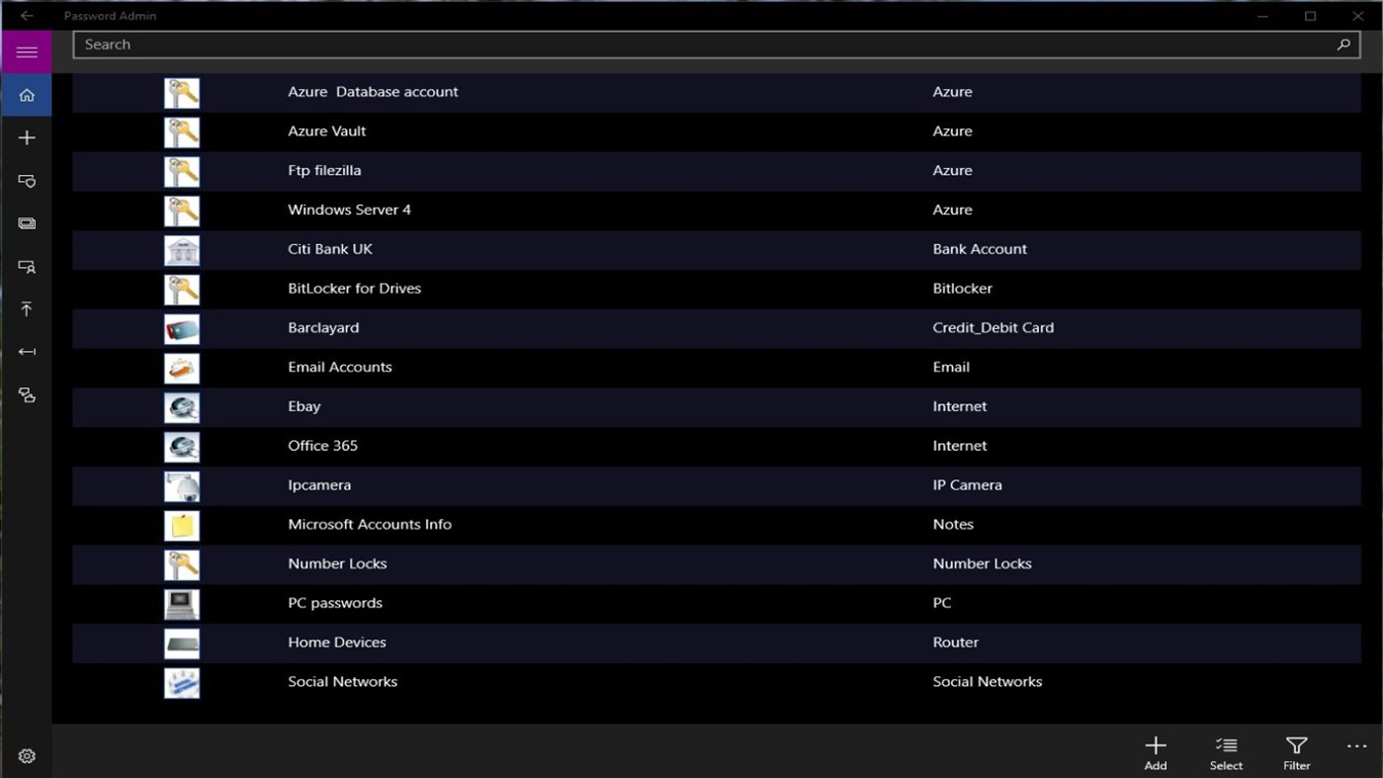Click the search magnifier icon
Viewport: 1383px width, 778px height.
[x=1343, y=44]
